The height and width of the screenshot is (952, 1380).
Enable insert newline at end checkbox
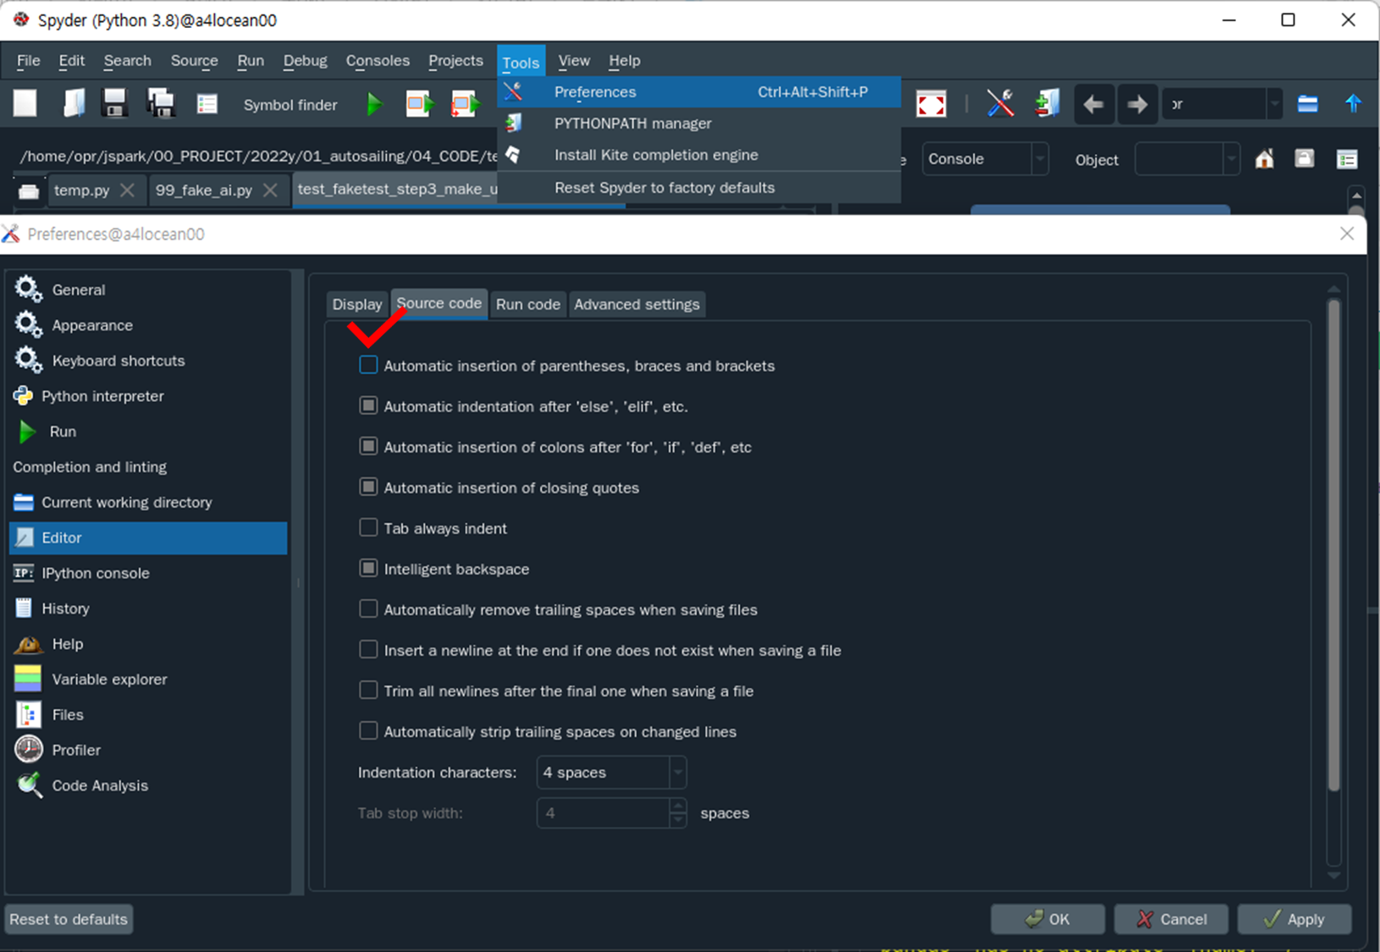coord(368,649)
